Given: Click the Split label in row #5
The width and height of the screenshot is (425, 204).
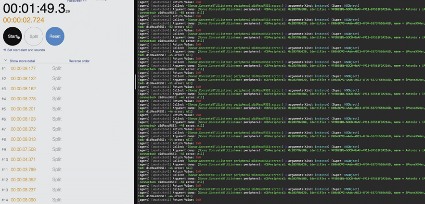Looking at the screenshot, I should 57,109.
